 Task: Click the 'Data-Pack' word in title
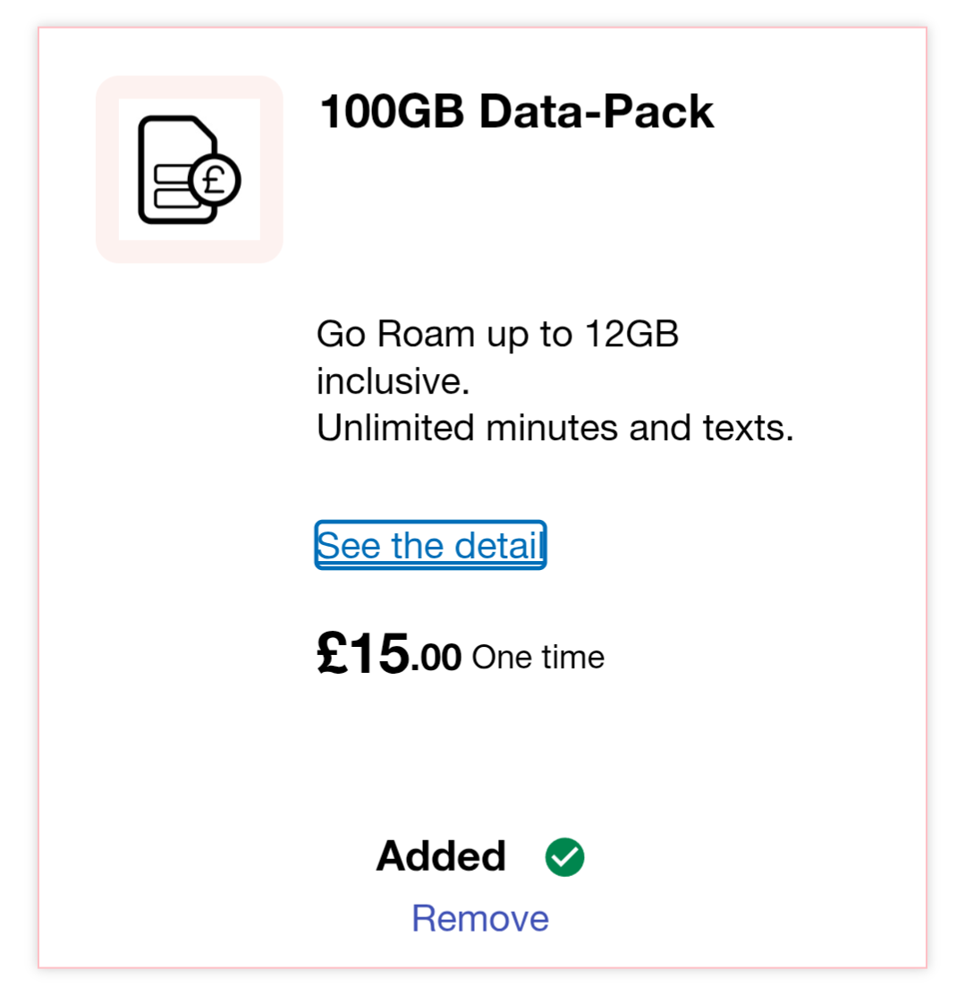(x=597, y=112)
